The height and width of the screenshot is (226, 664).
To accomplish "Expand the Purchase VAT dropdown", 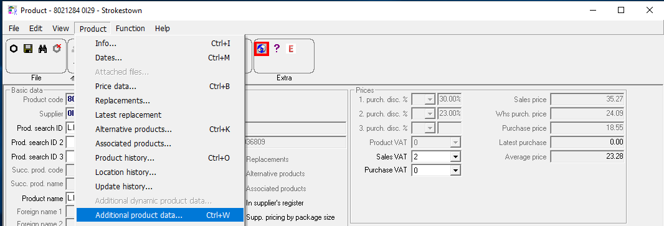I will (x=456, y=170).
